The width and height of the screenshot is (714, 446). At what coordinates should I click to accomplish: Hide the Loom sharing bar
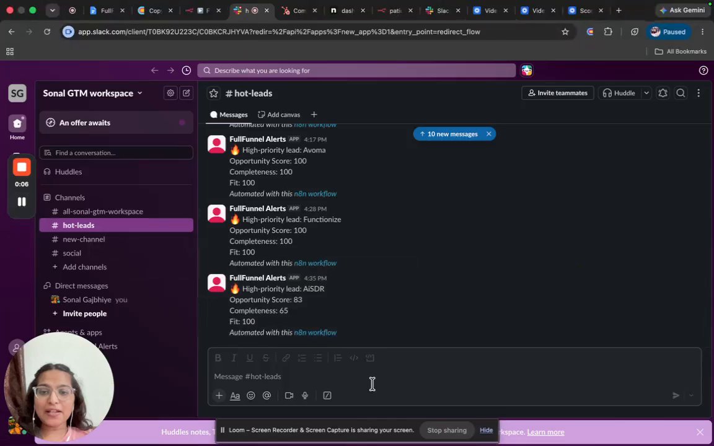[486, 431]
